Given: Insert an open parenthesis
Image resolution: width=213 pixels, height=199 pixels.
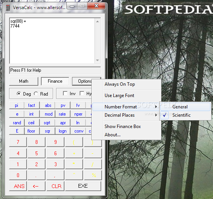Looking at the screenshot, I should 74,142.
